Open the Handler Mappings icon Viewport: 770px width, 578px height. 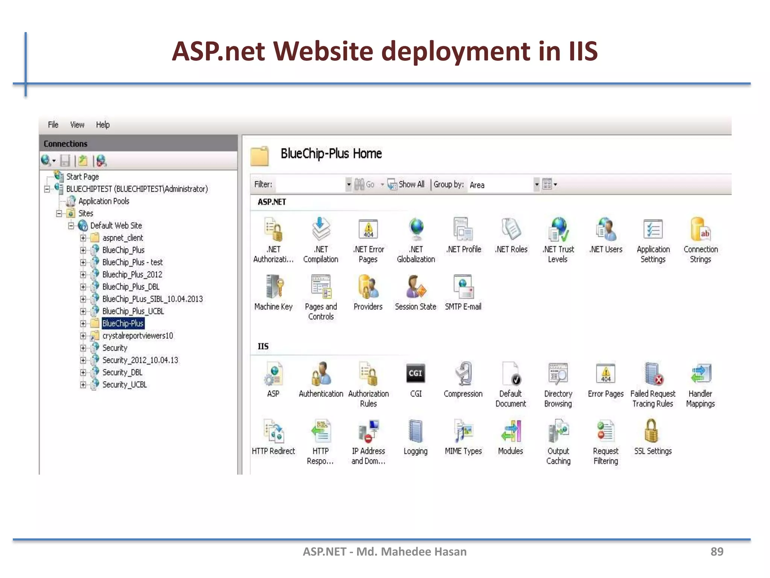700,374
